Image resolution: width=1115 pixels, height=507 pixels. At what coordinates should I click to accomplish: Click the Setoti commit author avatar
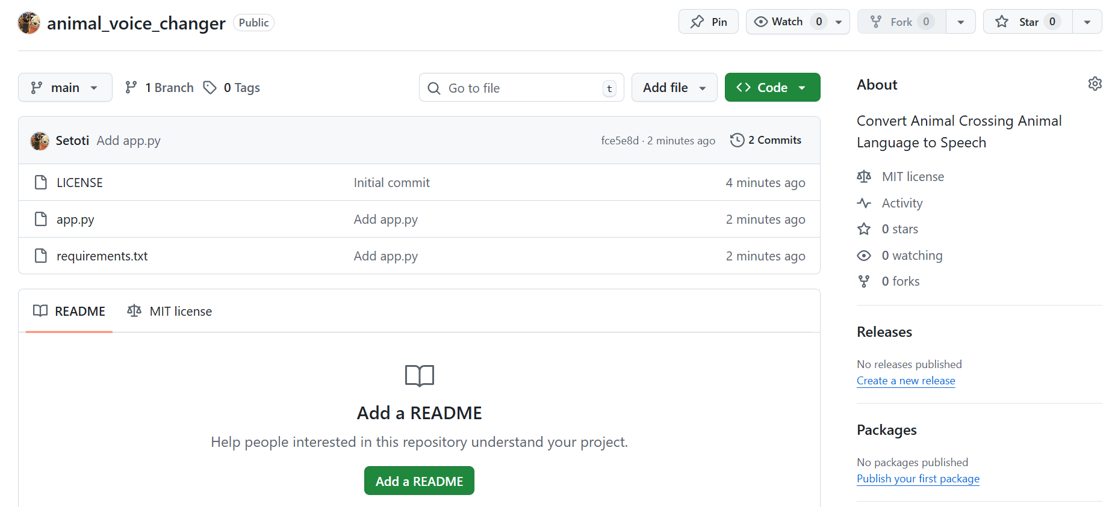coord(40,141)
